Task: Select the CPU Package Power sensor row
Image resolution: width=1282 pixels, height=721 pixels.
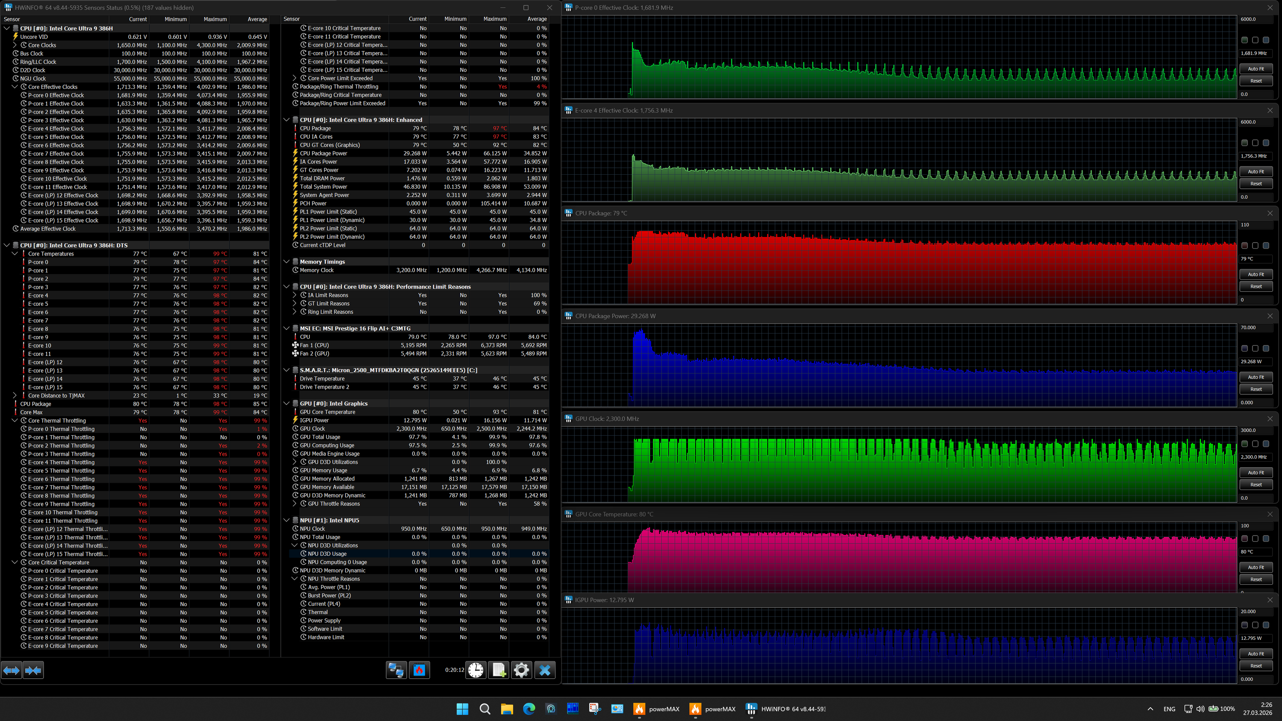Action: pos(323,153)
